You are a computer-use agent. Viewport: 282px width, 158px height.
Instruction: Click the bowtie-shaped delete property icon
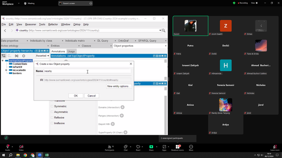[x=17, y=56]
